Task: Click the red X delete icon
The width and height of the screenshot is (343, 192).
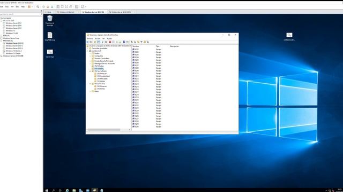Action: click(x=110, y=42)
